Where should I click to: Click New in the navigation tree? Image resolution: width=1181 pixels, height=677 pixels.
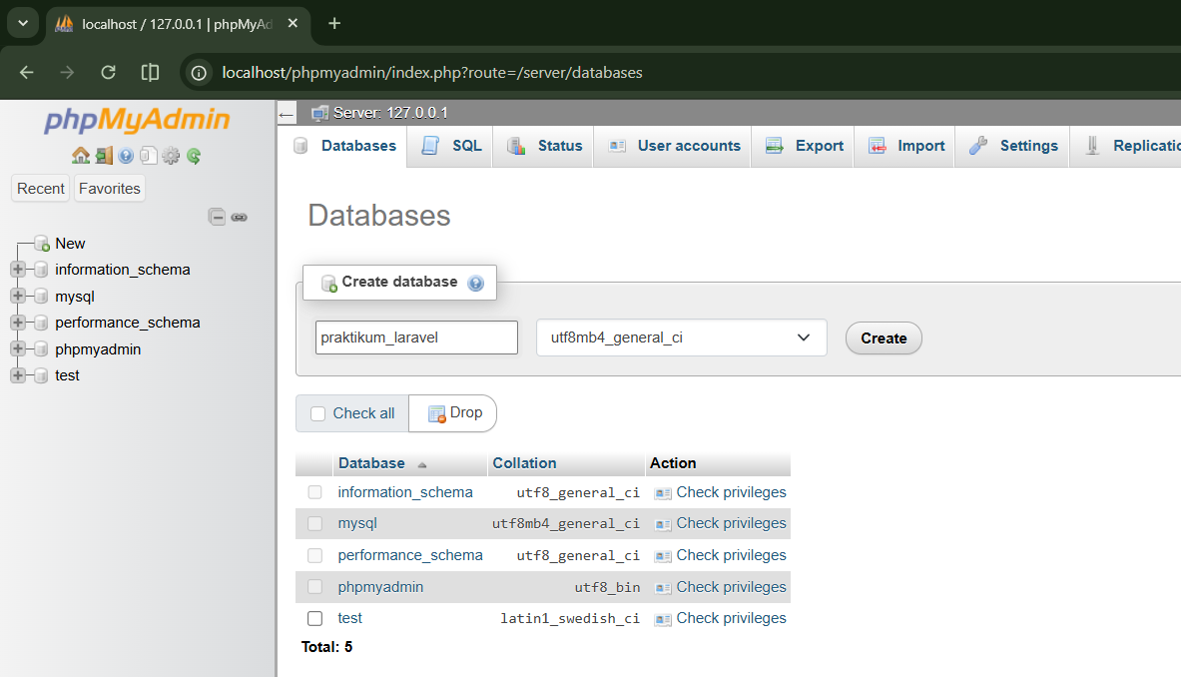(70, 244)
